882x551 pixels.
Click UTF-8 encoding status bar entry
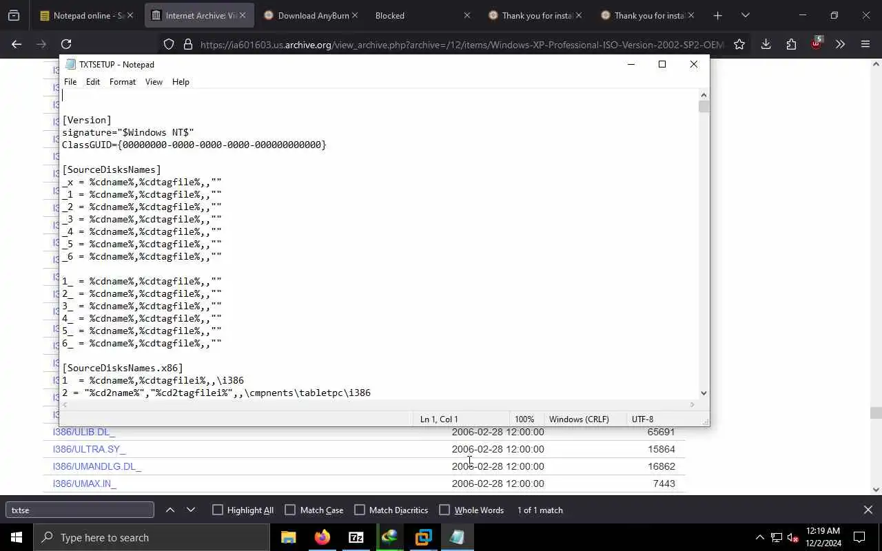[x=642, y=419]
